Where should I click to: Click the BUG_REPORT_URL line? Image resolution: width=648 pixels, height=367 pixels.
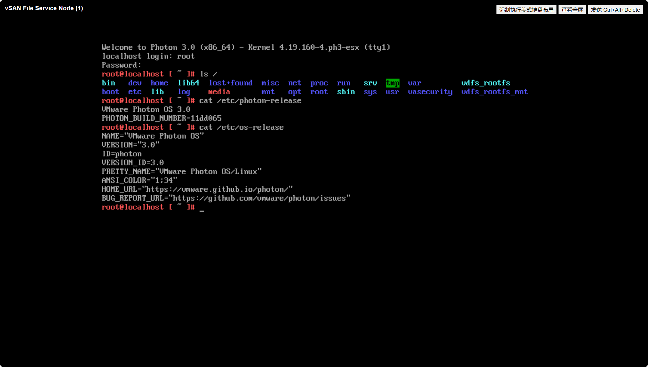click(226, 198)
